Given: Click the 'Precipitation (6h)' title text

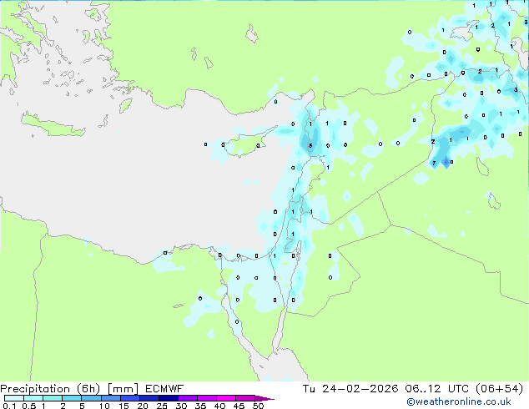Looking at the screenshot, I should pyautogui.click(x=50, y=389).
